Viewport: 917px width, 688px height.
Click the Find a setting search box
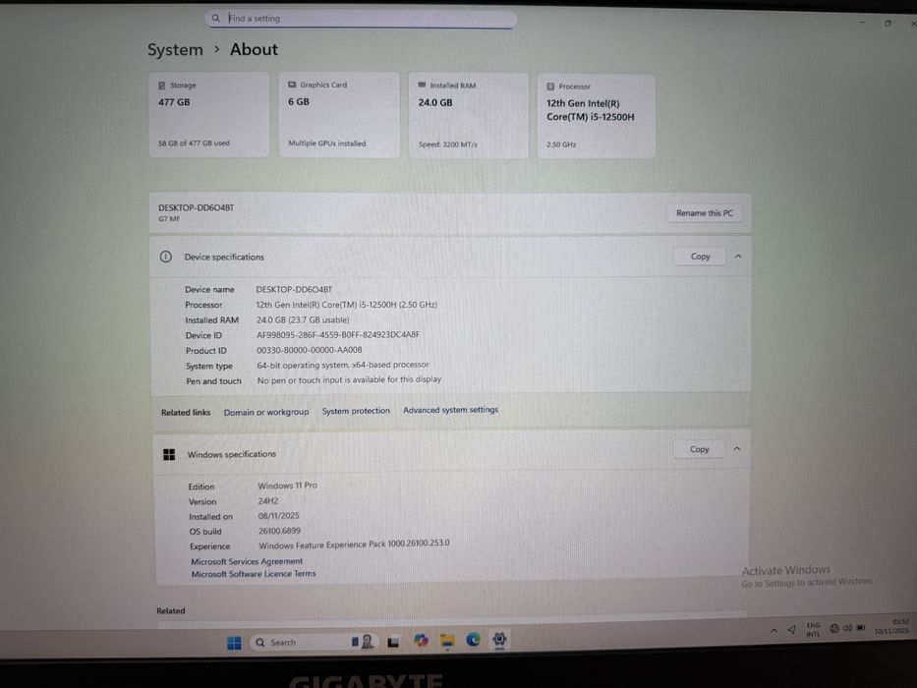(361, 18)
